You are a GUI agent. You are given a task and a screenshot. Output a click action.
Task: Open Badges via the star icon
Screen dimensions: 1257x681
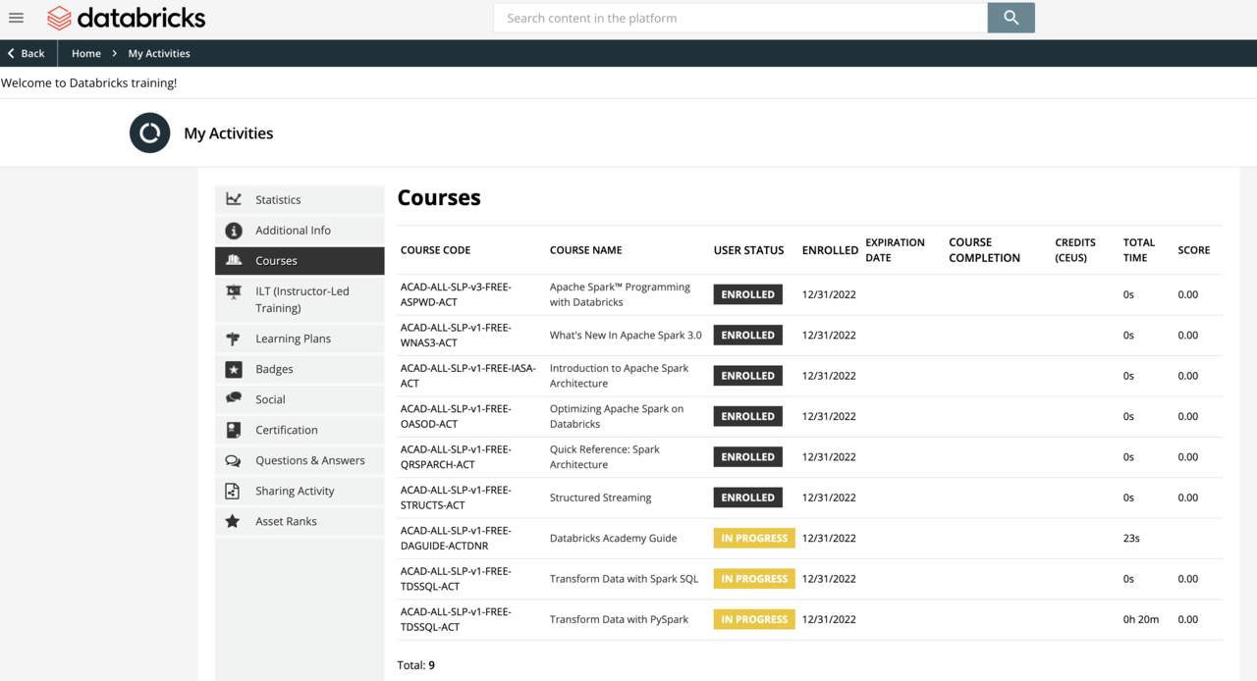[234, 368]
